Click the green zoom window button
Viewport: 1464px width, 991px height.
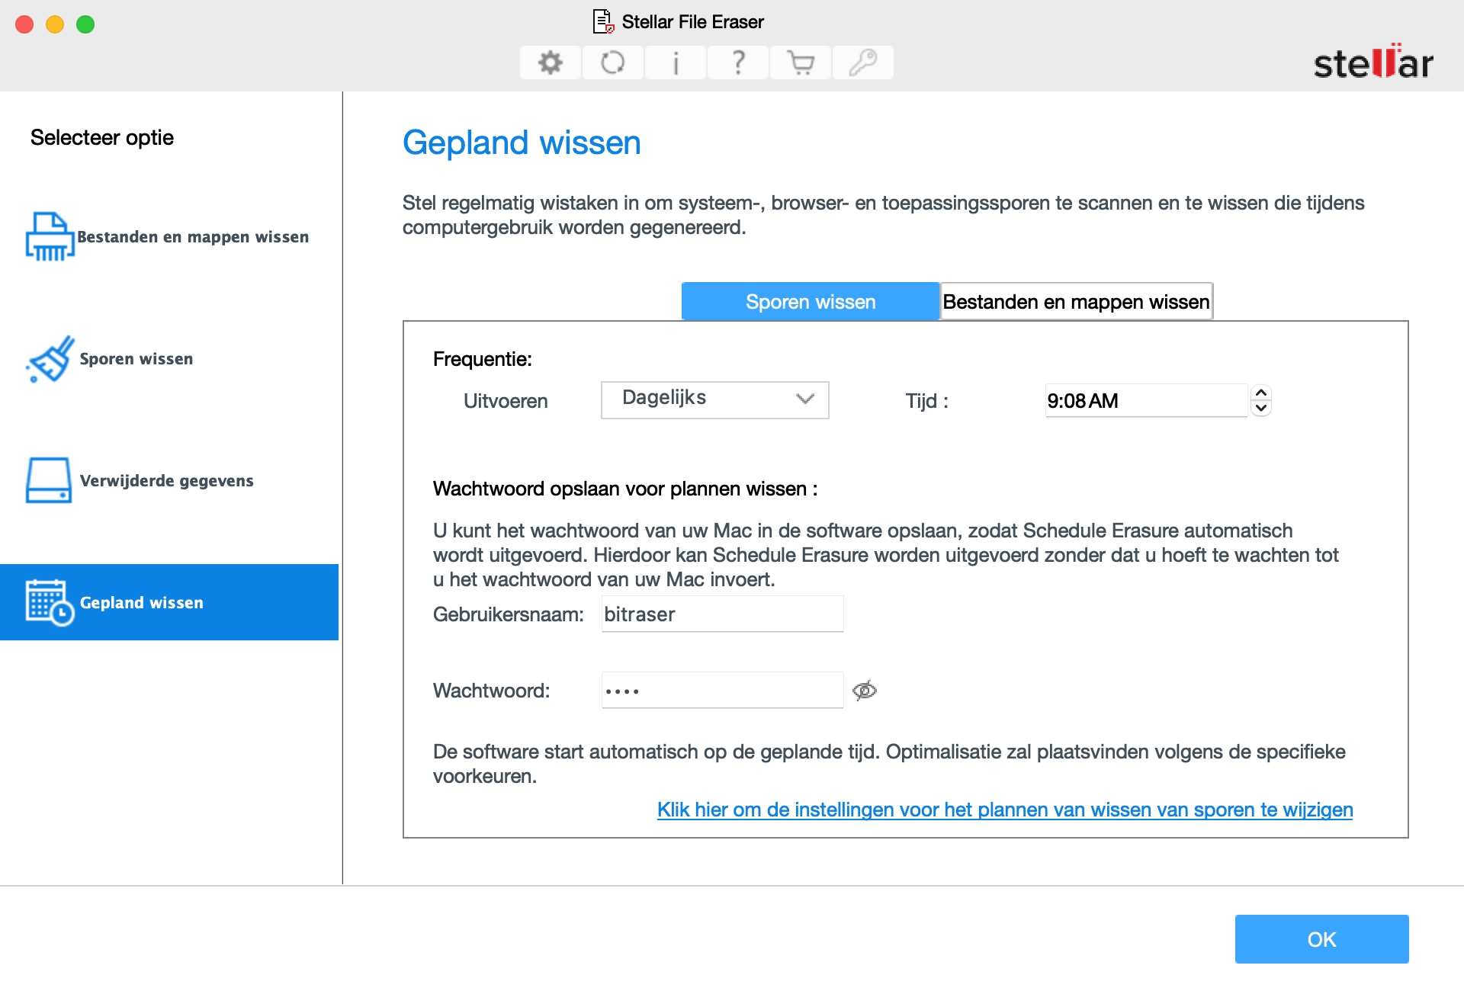85,24
